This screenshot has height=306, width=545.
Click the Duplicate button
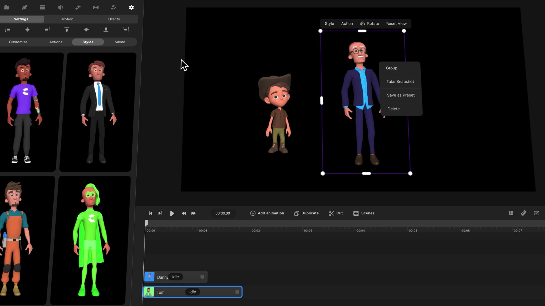tap(306, 213)
